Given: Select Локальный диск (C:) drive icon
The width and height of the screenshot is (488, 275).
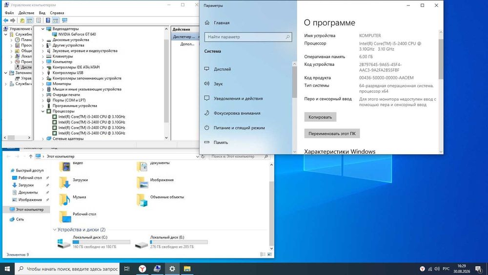Looking at the screenshot, I should 64,243.
